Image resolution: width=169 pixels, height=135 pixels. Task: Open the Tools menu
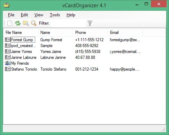click(55, 15)
